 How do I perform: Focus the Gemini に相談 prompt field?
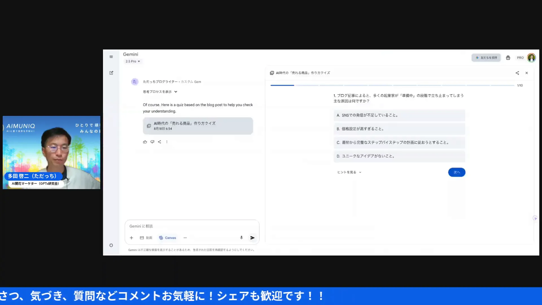coord(192,226)
